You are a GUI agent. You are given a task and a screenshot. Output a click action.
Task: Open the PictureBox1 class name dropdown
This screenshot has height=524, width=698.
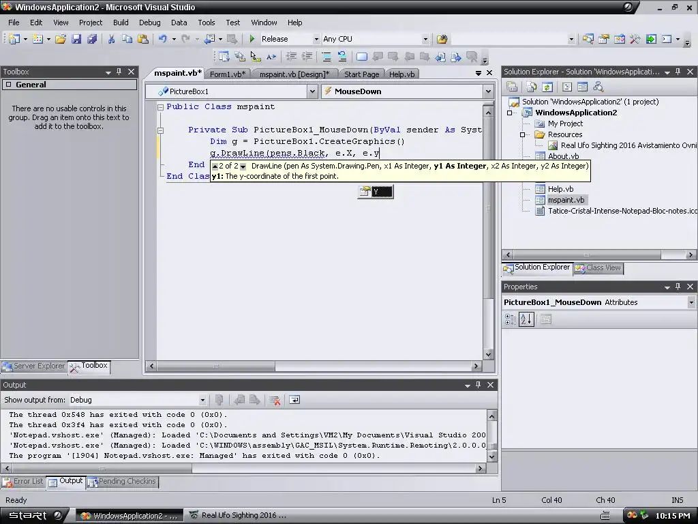click(x=312, y=91)
